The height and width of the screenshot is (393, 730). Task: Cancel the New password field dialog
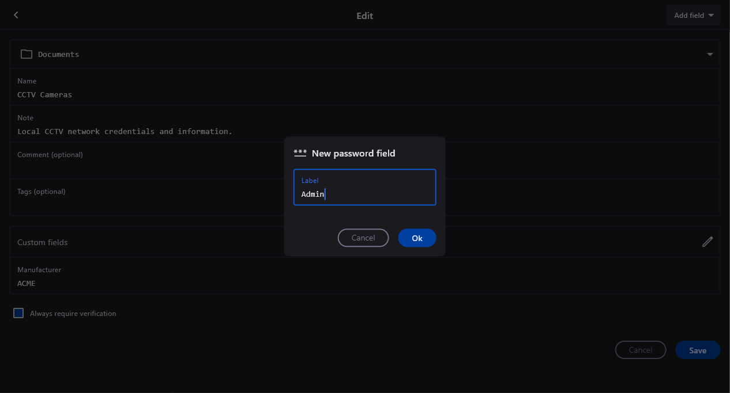click(x=363, y=238)
